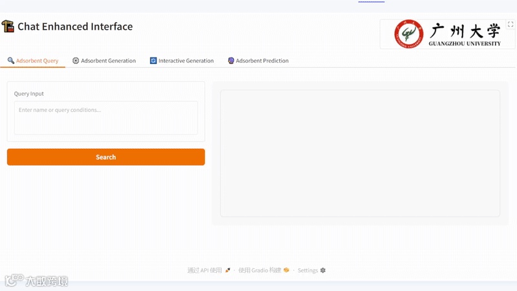Click the Gradio logo icon in footer
This screenshot has height=291, width=517.
pos(286,270)
